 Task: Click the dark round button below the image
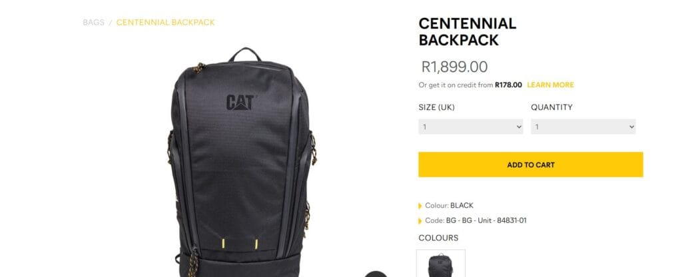click(376, 274)
